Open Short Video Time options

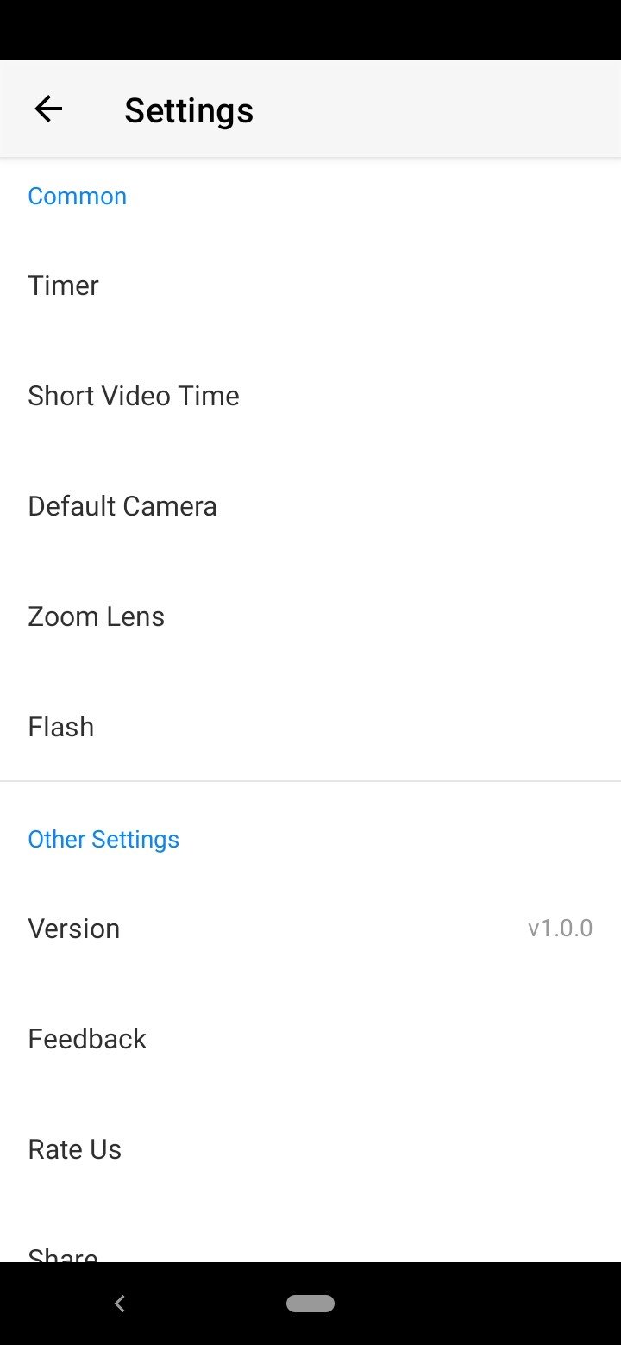pyautogui.click(x=134, y=396)
